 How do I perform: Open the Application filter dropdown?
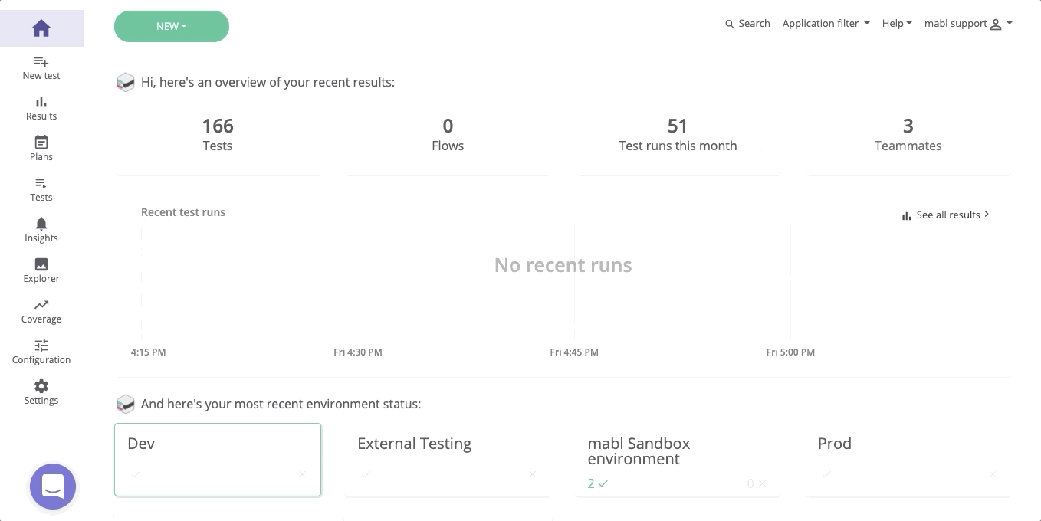pos(826,24)
